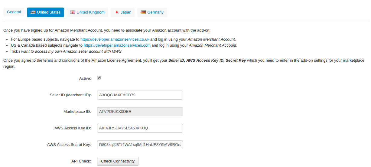Open the developer.amazonservices.com link
Screen dimensions: 371x167
click(x=117, y=45)
